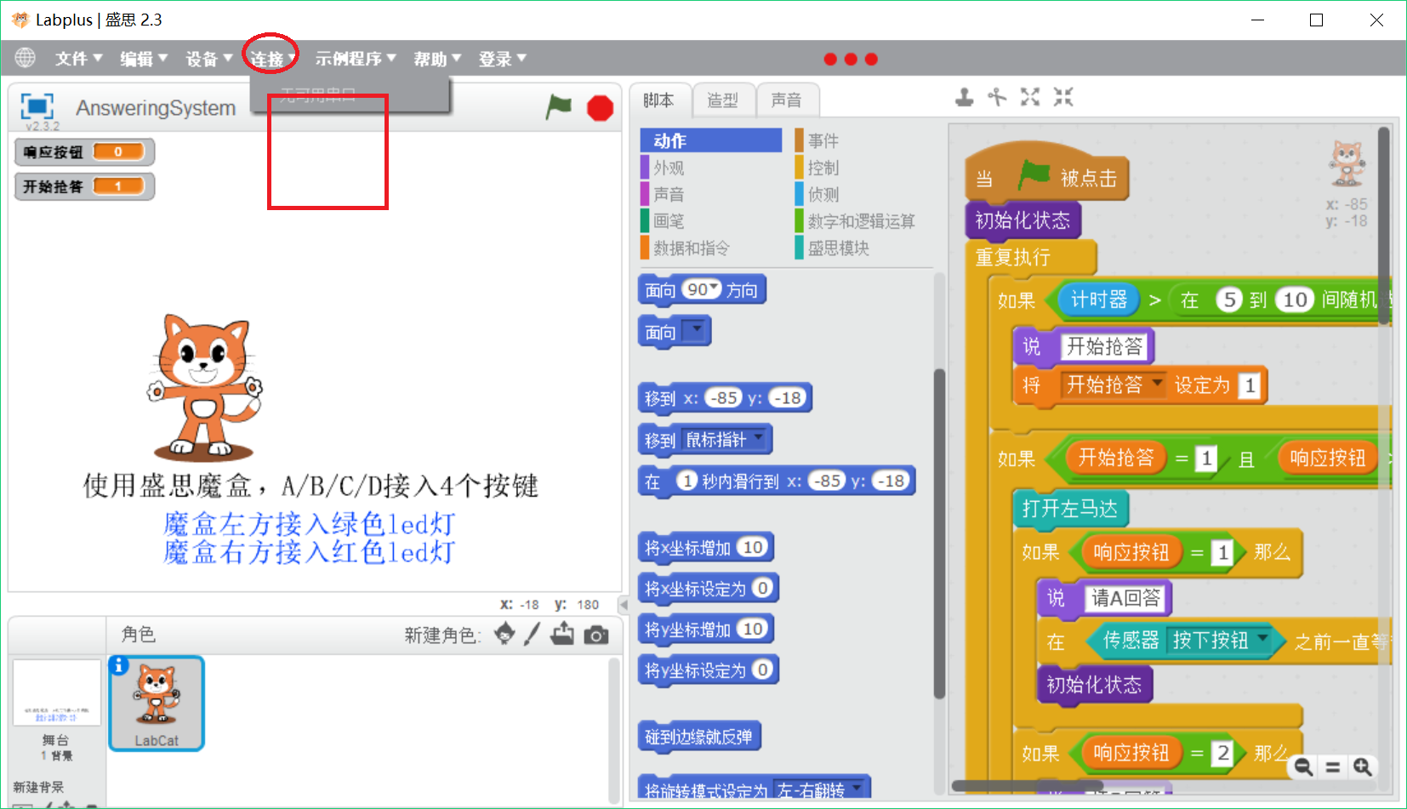Open the 按下按钮 sensor dropdown
The width and height of the screenshot is (1407, 809).
click(1262, 638)
